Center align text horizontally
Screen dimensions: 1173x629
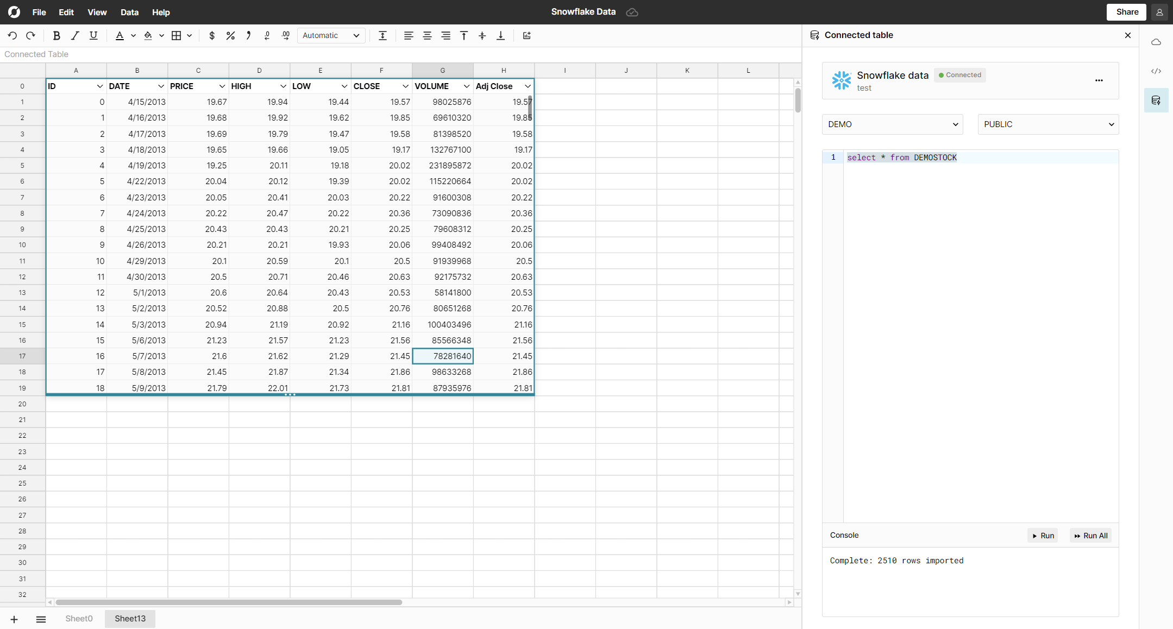click(x=427, y=36)
